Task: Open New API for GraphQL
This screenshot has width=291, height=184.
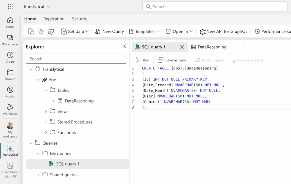Action: [x=224, y=31]
